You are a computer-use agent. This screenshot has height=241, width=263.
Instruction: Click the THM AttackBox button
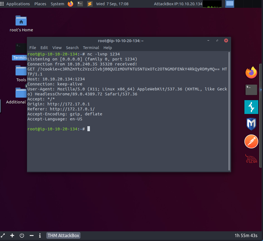(63, 235)
